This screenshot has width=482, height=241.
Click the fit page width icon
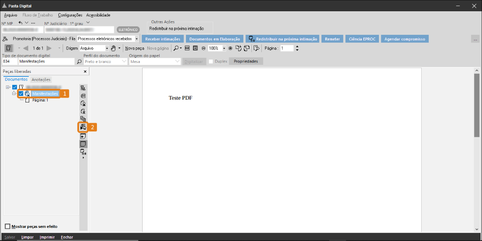187,48
